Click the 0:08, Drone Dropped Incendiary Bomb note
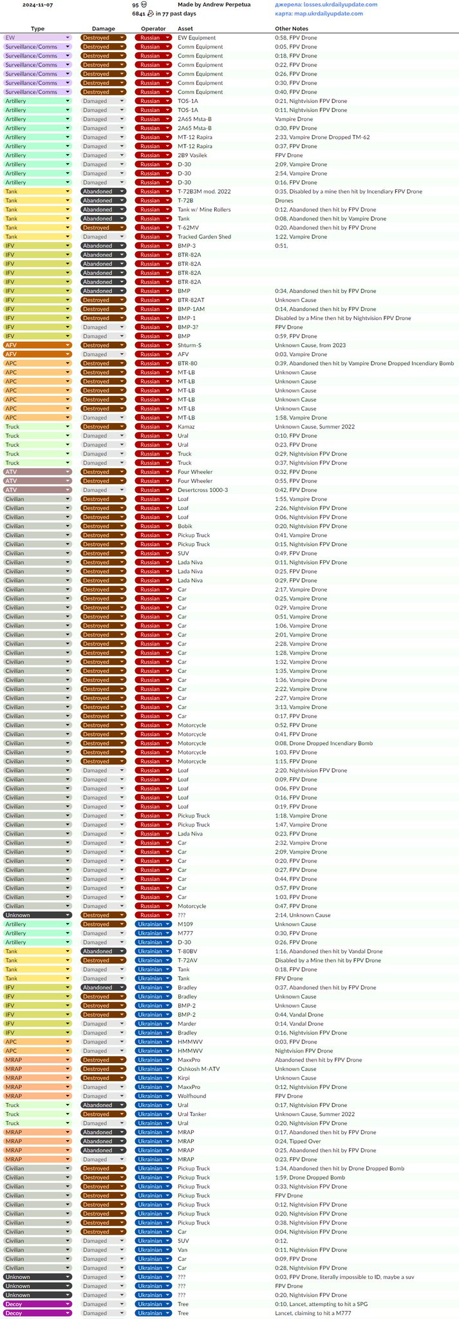459x1319 pixels. coord(324,743)
